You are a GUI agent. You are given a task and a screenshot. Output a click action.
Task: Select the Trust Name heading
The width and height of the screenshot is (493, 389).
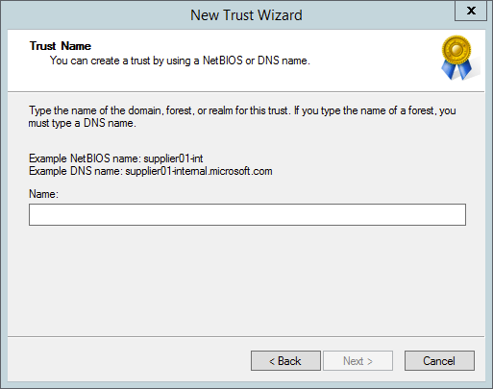61,46
